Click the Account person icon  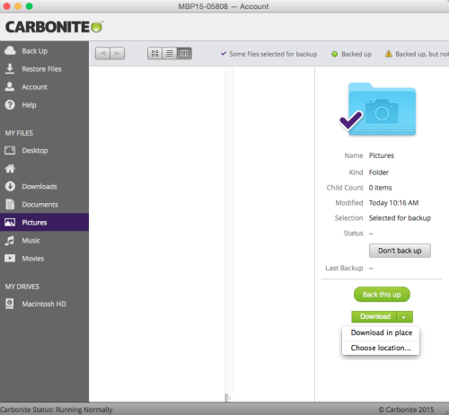coord(10,86)
